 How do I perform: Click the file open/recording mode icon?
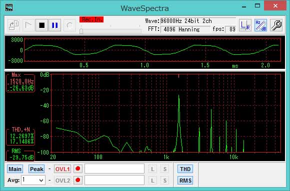point(14,25)
